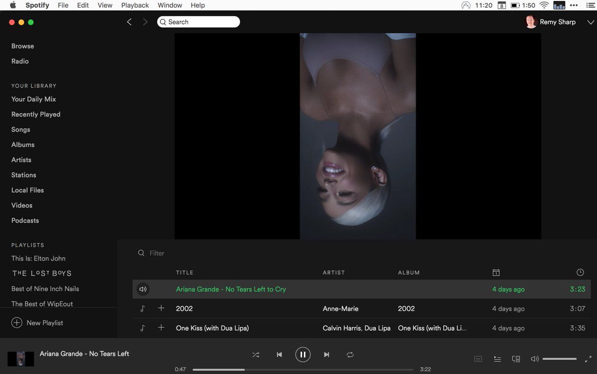Pause the current song

pos(303,355)
